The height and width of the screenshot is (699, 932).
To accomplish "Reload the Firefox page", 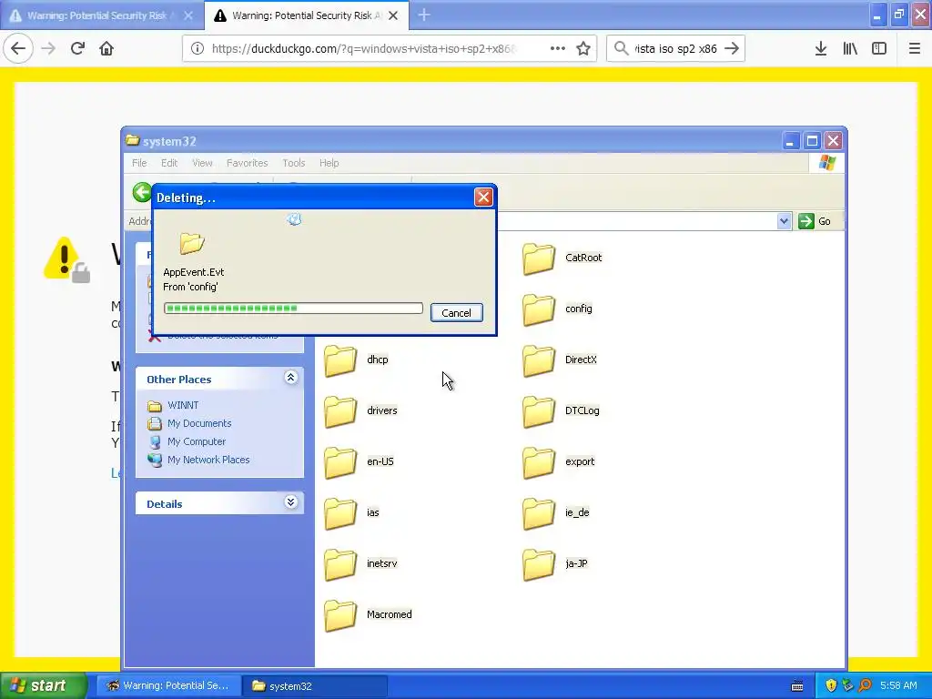I will (77, 49).
